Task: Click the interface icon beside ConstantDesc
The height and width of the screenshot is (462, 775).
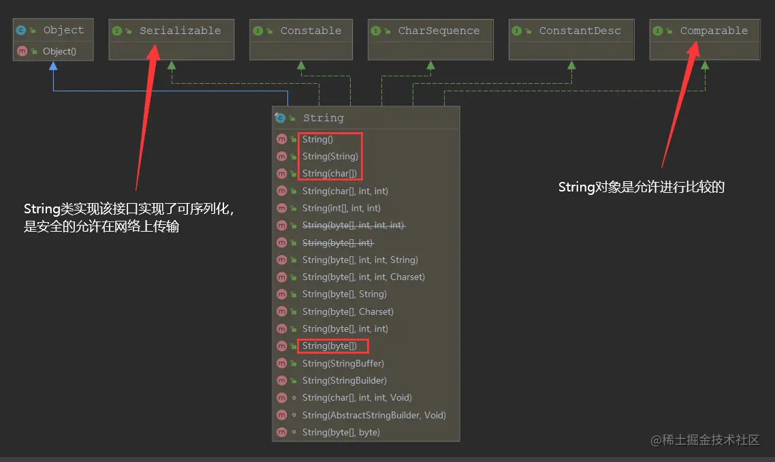Action: pos(516,31)
